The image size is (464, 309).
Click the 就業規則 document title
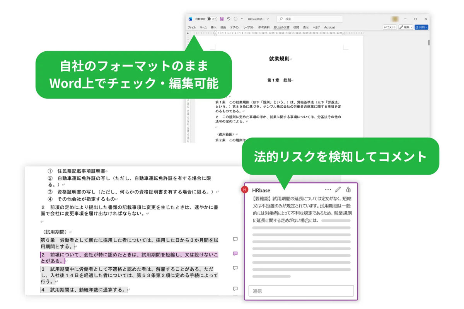280,59
